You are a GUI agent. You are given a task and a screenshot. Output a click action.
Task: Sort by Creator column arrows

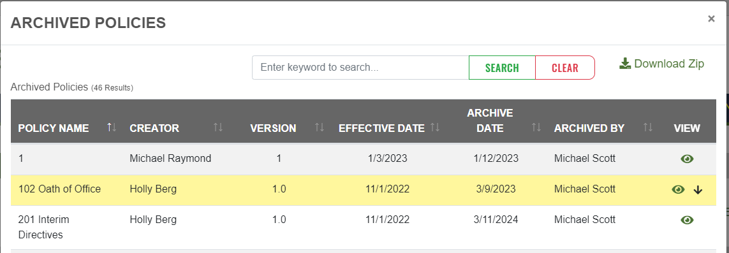point(218,127)
